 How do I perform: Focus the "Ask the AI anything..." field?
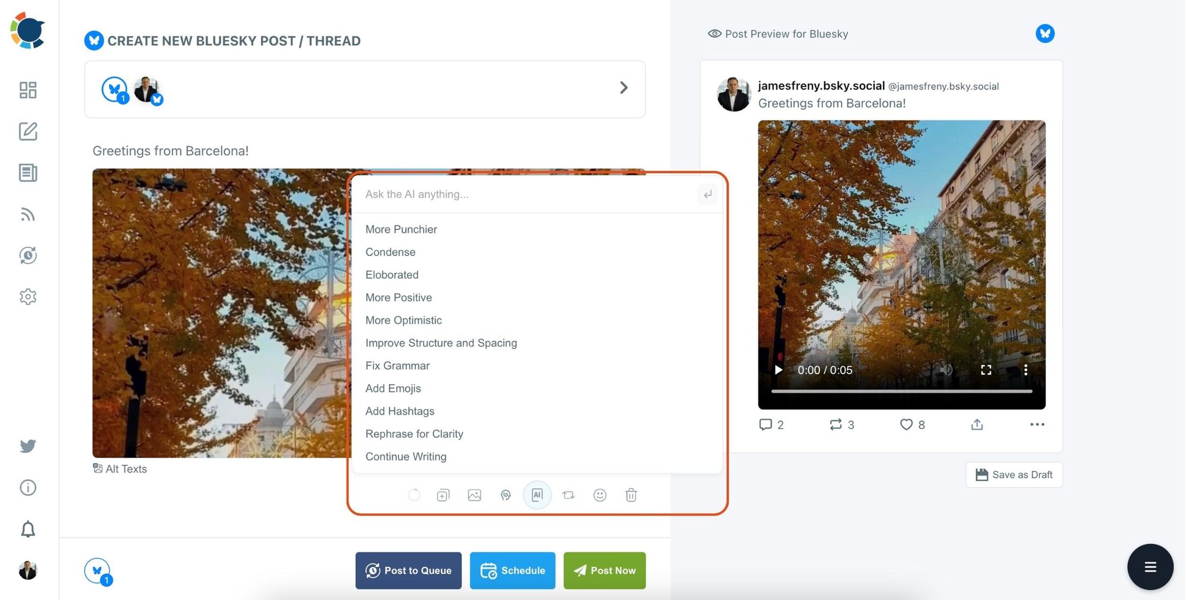524,194
